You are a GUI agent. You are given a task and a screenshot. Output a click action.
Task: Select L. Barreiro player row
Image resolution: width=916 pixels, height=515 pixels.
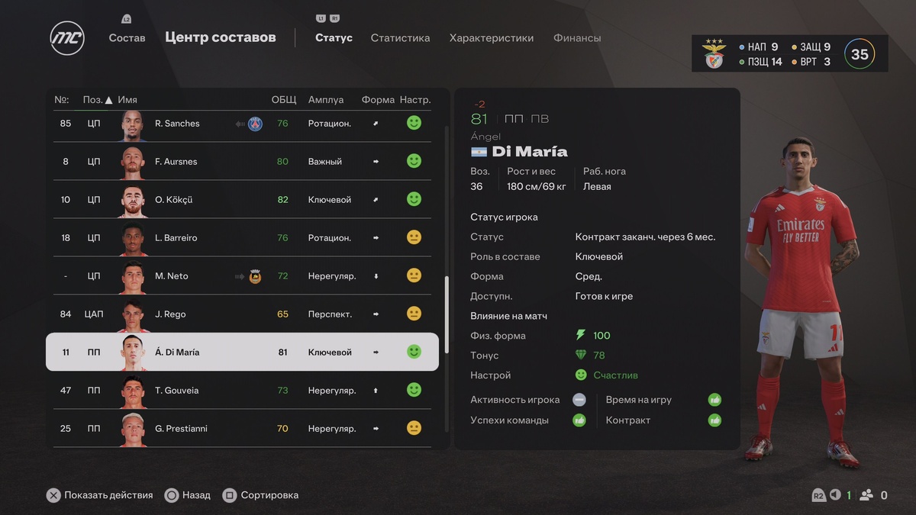pyautogui.click(x=242, y=237)
